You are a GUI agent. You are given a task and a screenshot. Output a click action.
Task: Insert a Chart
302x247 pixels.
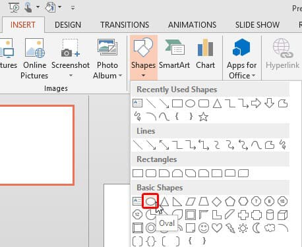[206, 55]
